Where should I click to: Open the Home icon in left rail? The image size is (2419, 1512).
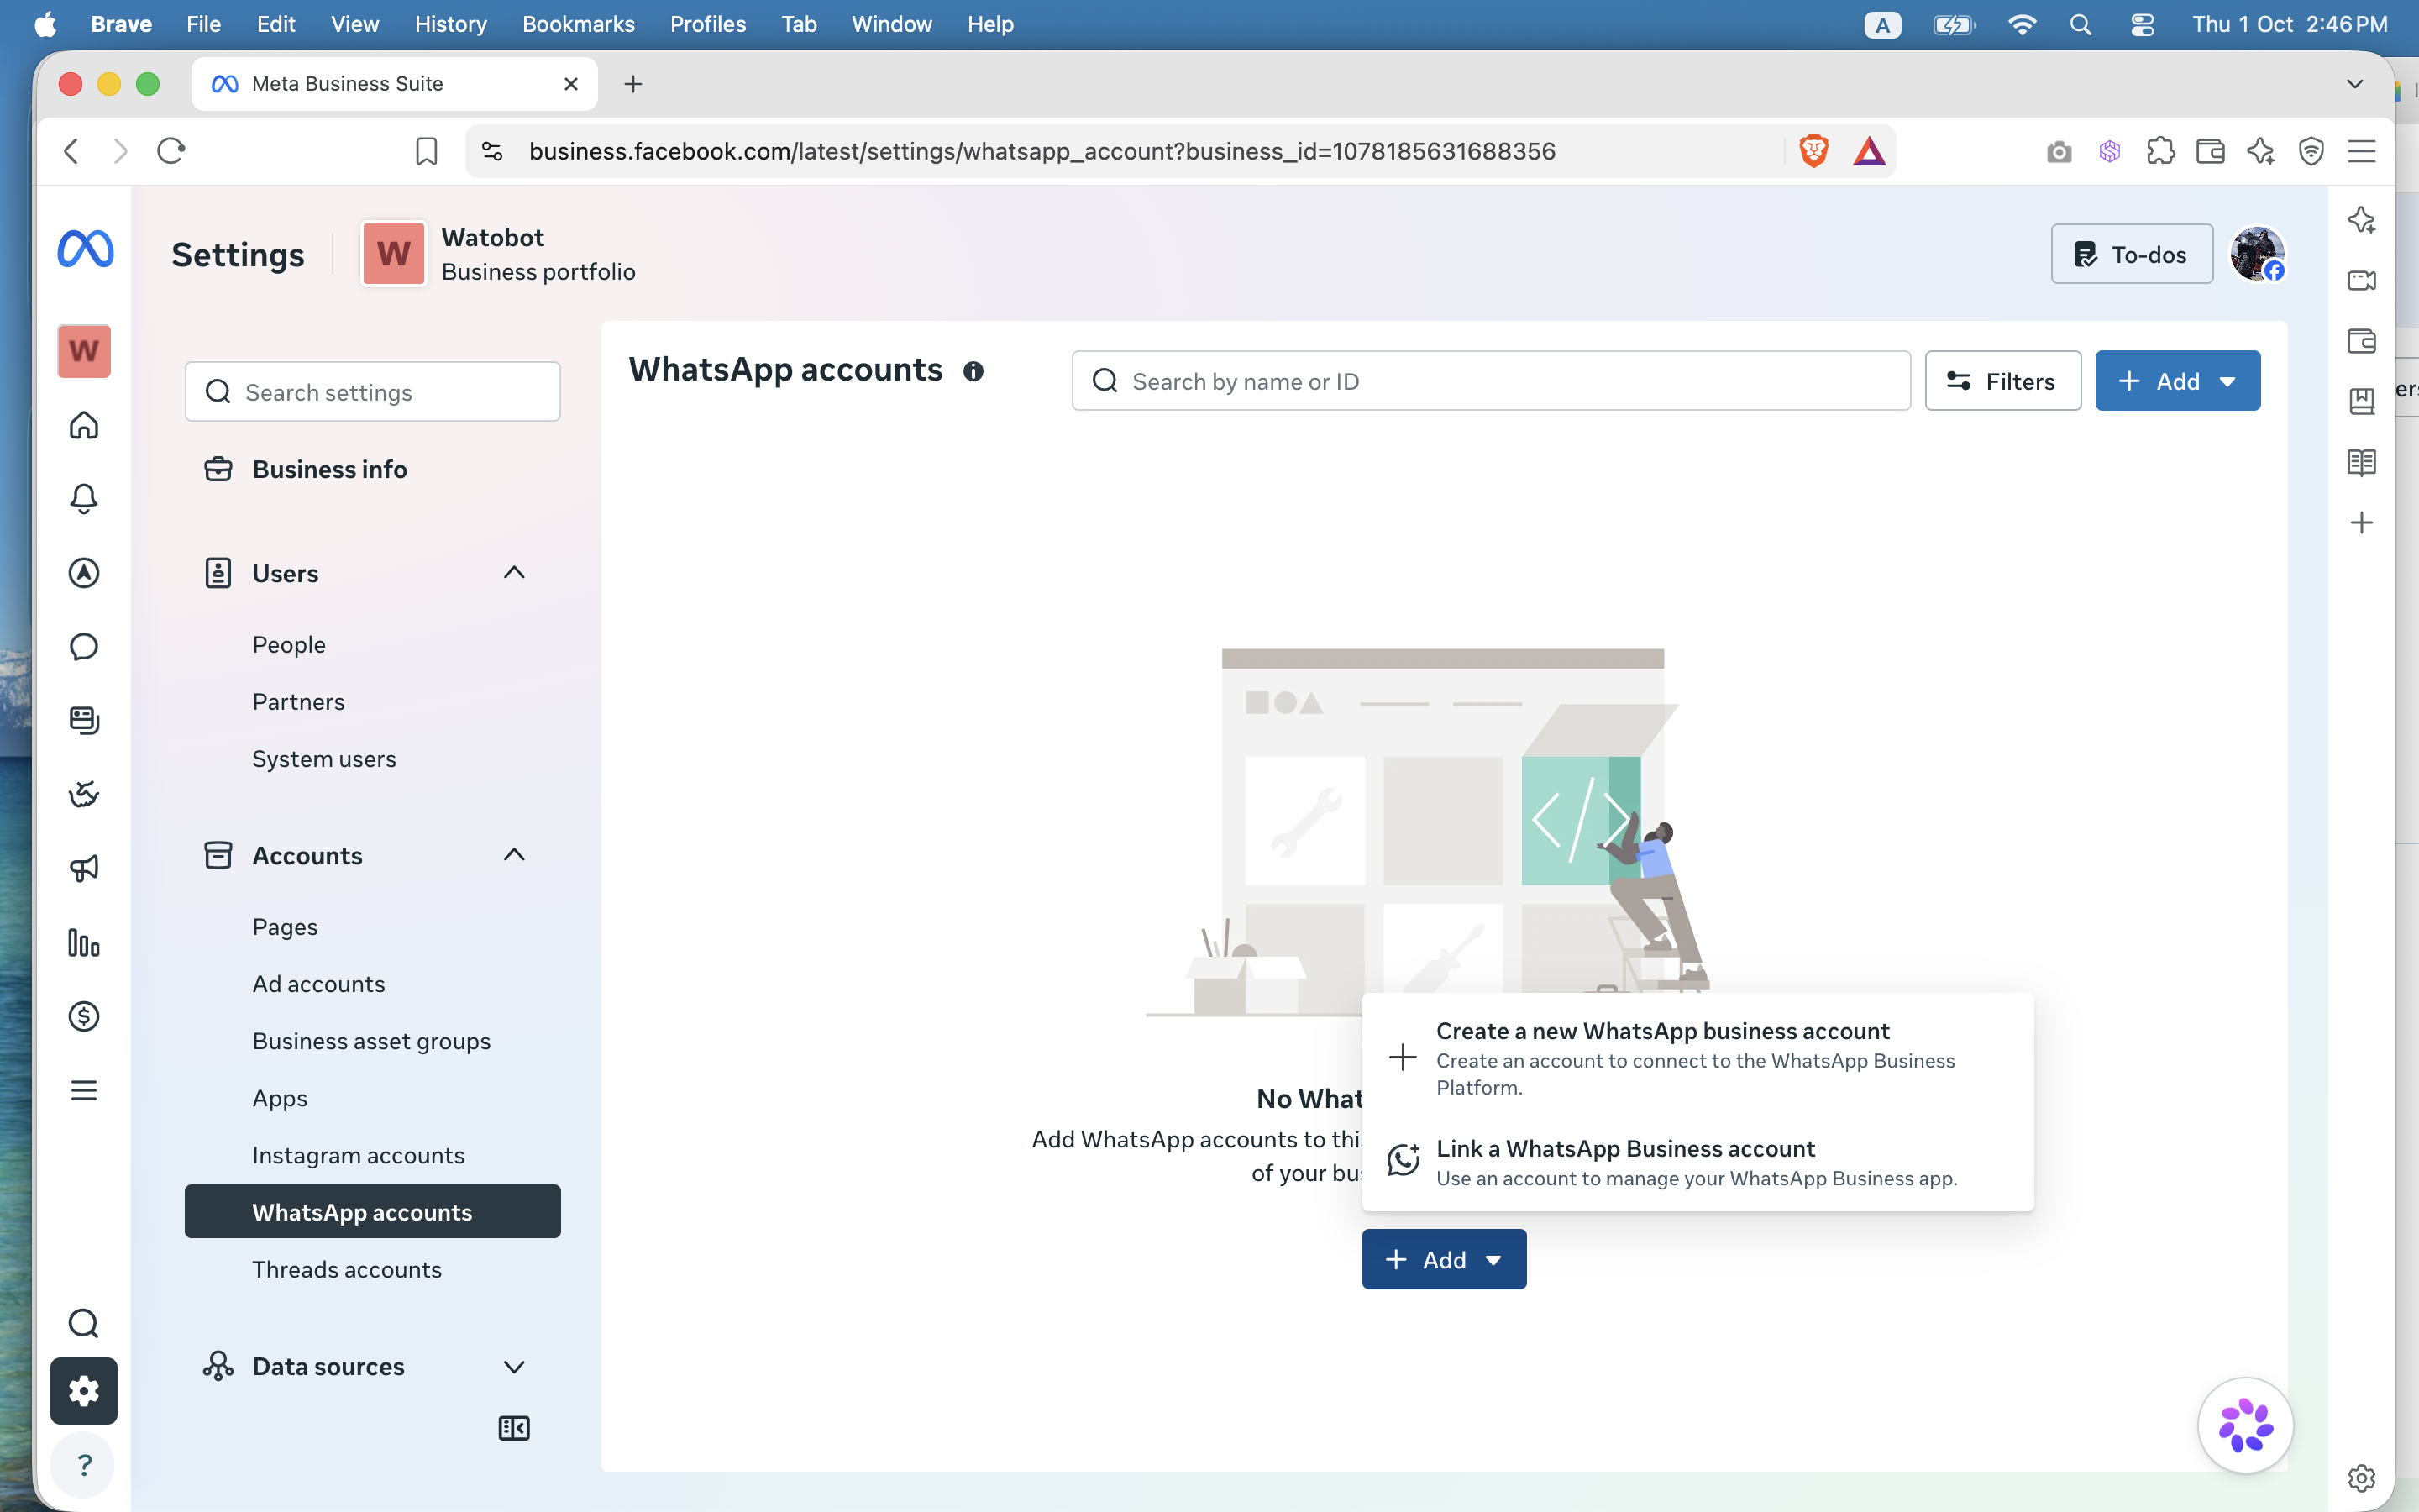84,425
